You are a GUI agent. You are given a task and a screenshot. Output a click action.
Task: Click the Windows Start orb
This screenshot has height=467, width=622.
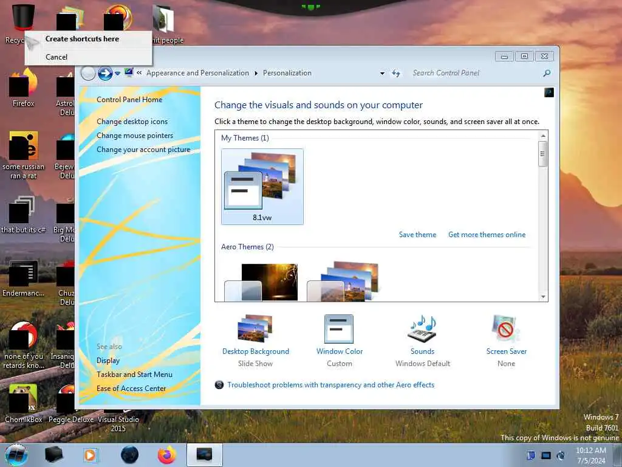(x=16, y=455)
